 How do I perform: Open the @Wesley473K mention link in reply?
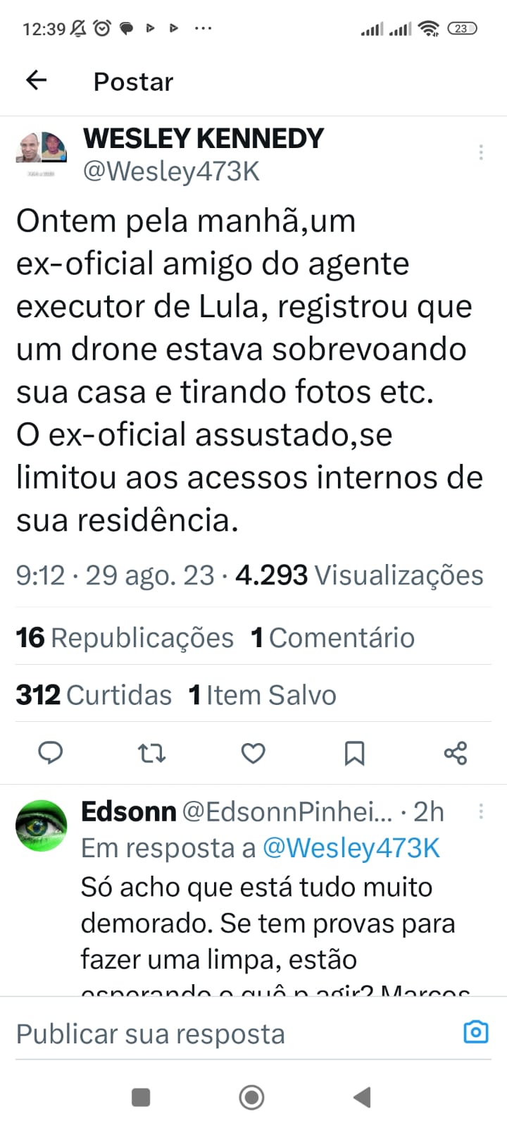pos(351,848)
